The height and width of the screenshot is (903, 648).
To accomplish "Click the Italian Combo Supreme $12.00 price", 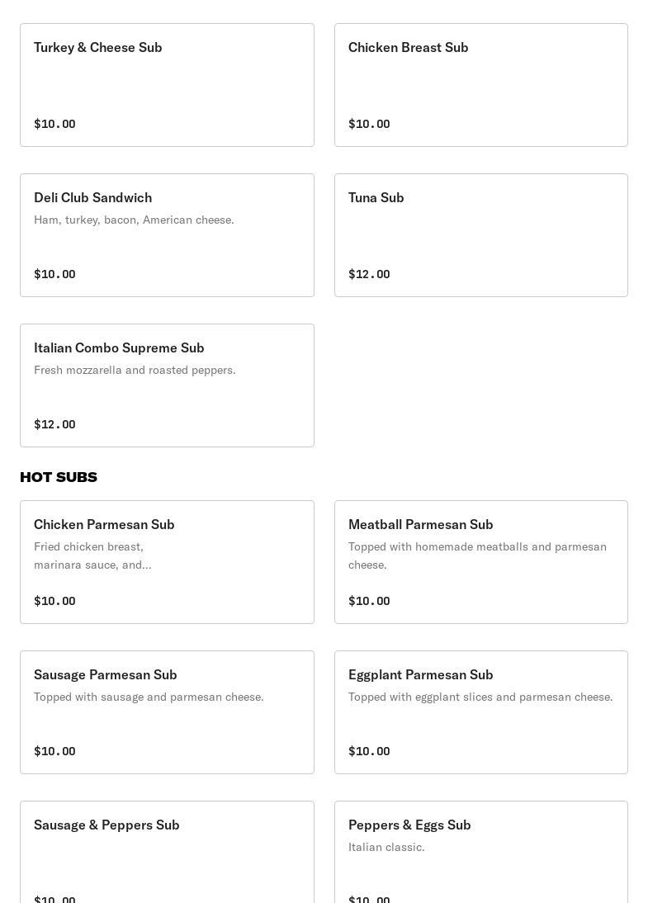I will pyautogui.click(x=54, y=424).
